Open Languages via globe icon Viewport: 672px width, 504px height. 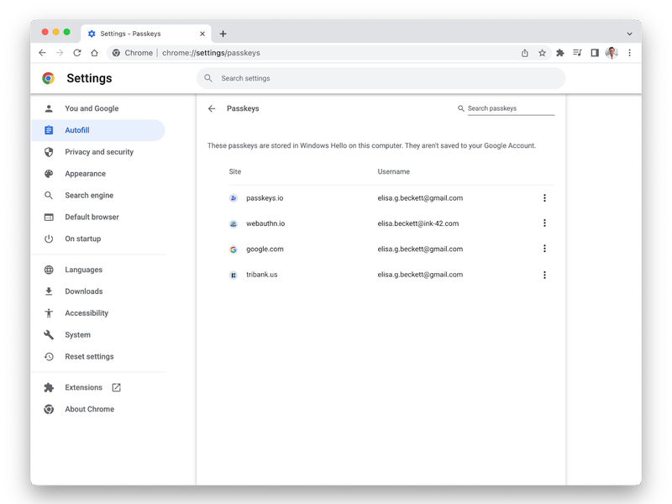pos(50,270)
